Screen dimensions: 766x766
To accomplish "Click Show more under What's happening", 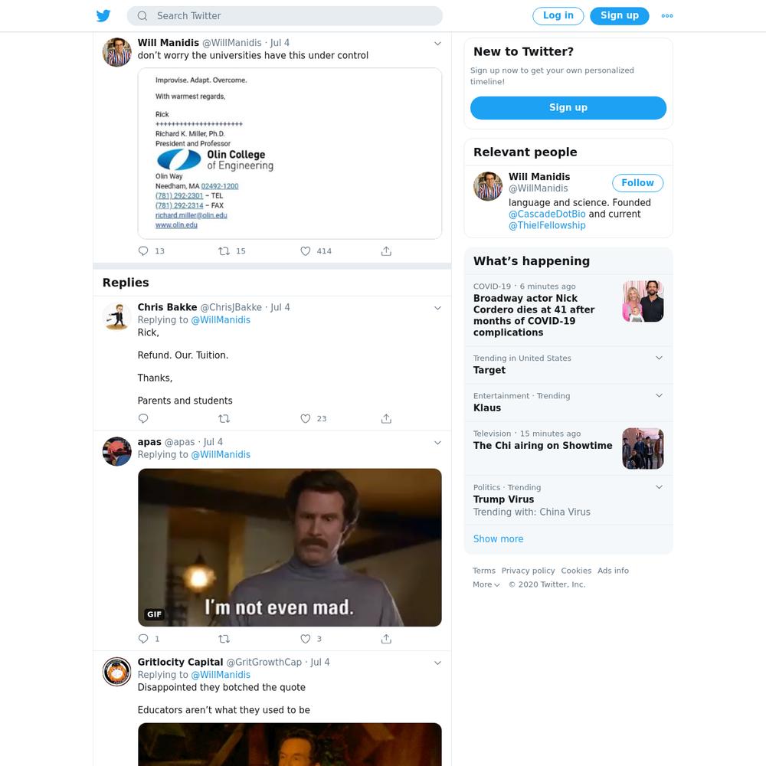I will click(x=498, y=538).
